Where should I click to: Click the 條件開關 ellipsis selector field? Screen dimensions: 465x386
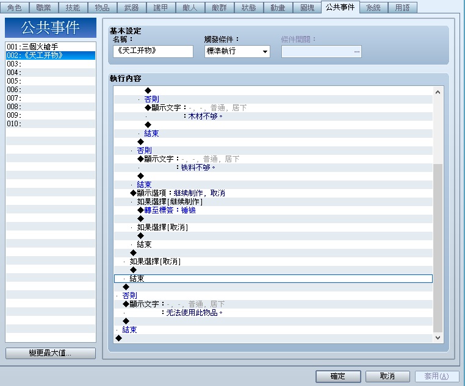(x=322, y=52)
